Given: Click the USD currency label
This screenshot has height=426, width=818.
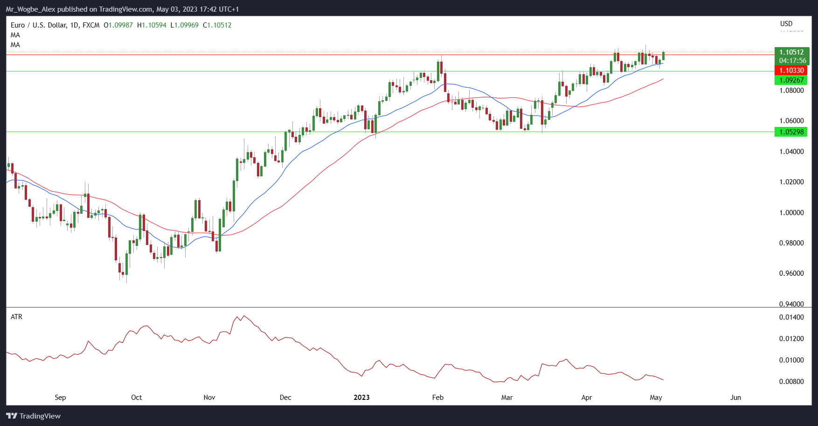Looking at the screenshot, I should [786, 24].
